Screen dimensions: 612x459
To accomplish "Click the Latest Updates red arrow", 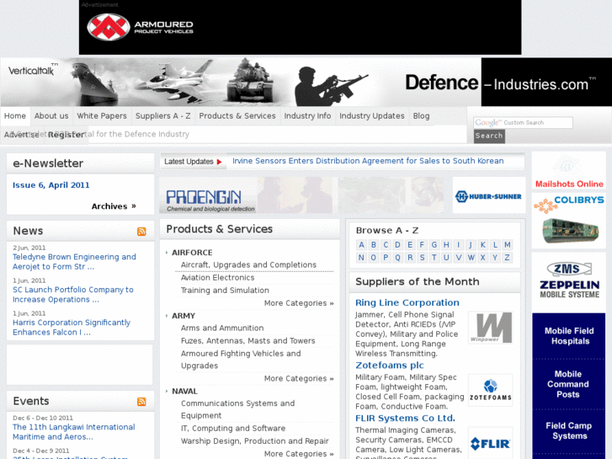I will pos(220,162).
